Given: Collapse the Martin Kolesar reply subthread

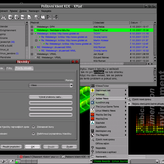Looking at the screenshot, I should pyautogui.click(x=36, y=40).
